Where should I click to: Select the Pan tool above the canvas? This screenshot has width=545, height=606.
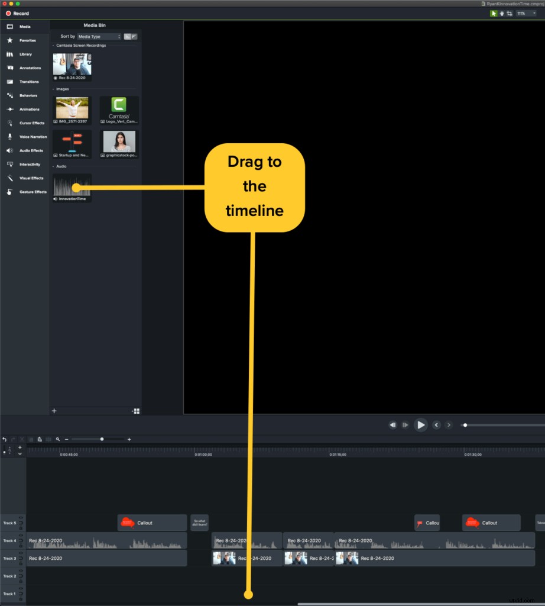click(501, 13)
